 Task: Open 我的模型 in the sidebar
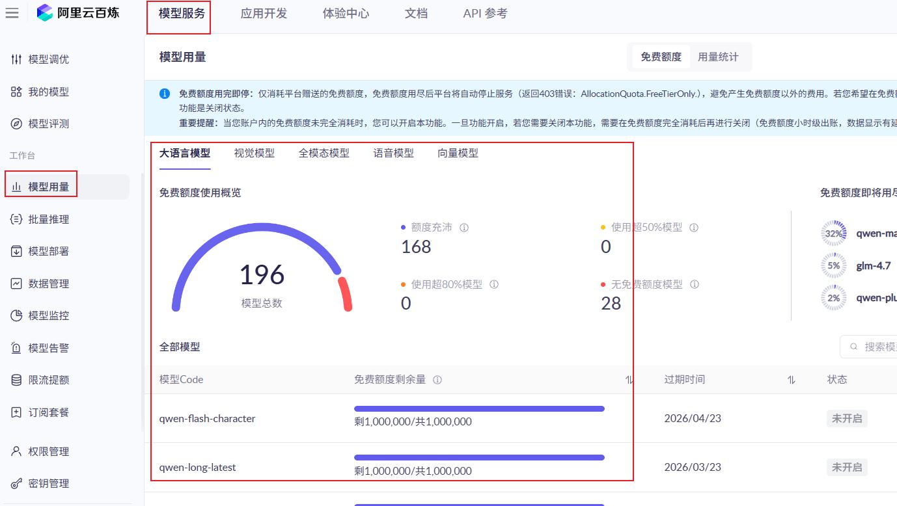tap(40, 92)
